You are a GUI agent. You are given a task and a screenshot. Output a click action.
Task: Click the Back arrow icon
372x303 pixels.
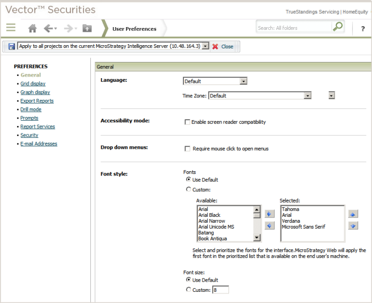[x=48, y=28]
